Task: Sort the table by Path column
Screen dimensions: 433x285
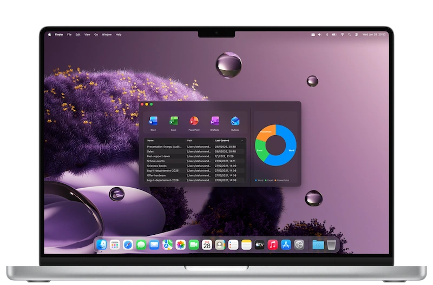Action: click(189, 141)
